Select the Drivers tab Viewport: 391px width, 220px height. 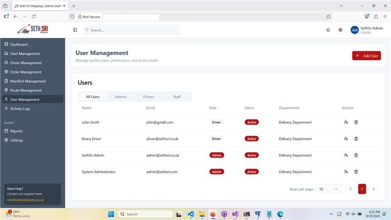coord(149,97)
